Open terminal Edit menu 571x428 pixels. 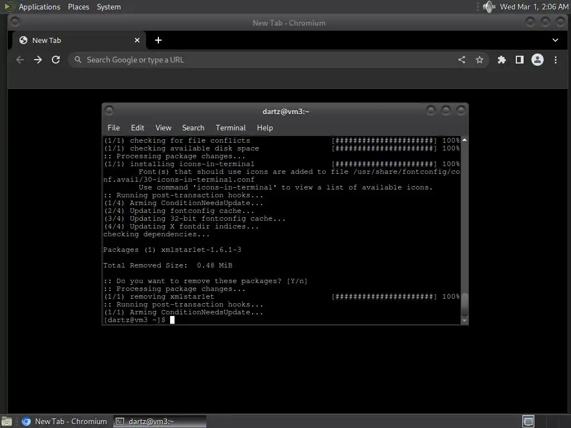138,128
